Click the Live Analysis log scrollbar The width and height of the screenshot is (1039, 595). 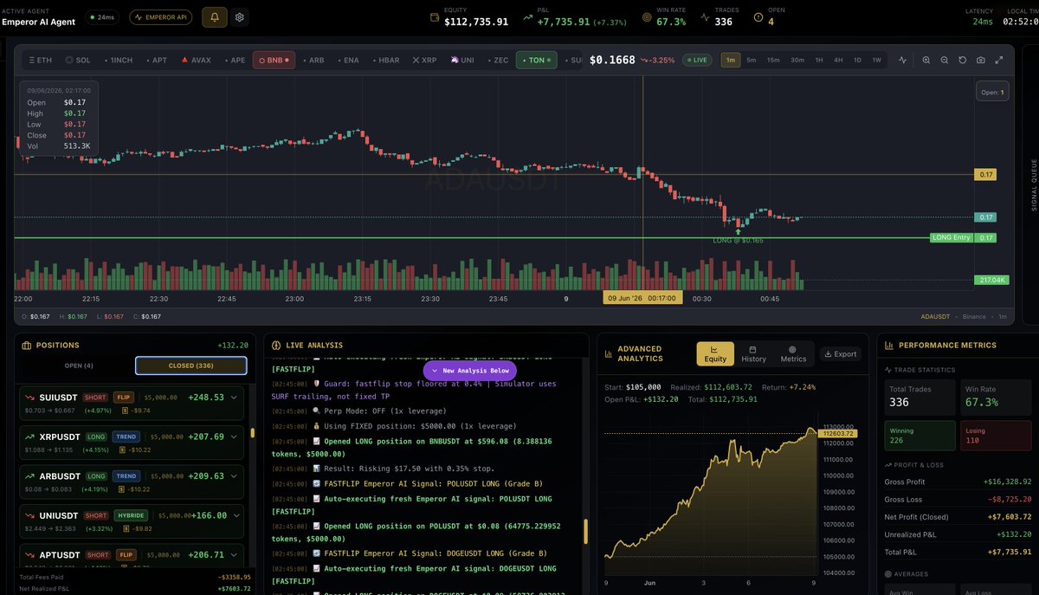[x=587, y=531]
